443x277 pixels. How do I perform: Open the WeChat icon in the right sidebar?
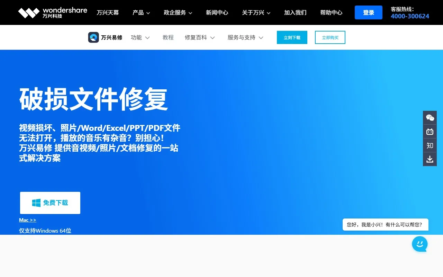tap(430, 117)
